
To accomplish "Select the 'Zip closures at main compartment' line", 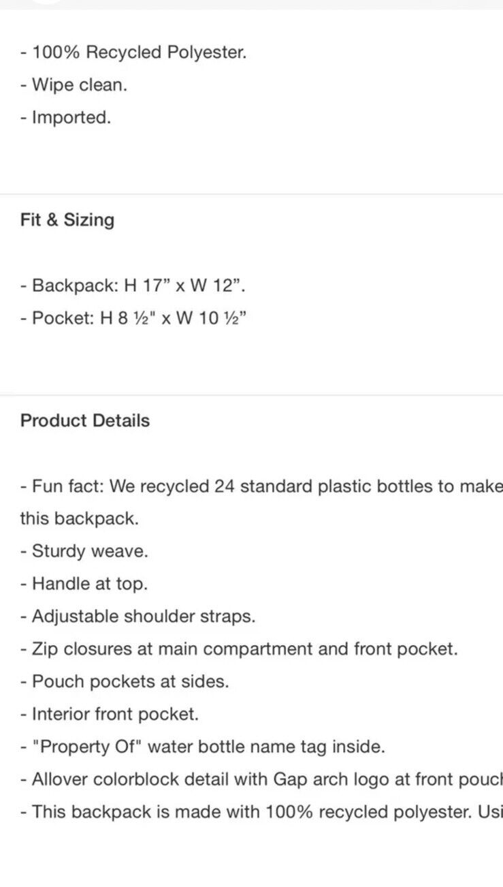I will pyautogui.click(x=239, y=649).
